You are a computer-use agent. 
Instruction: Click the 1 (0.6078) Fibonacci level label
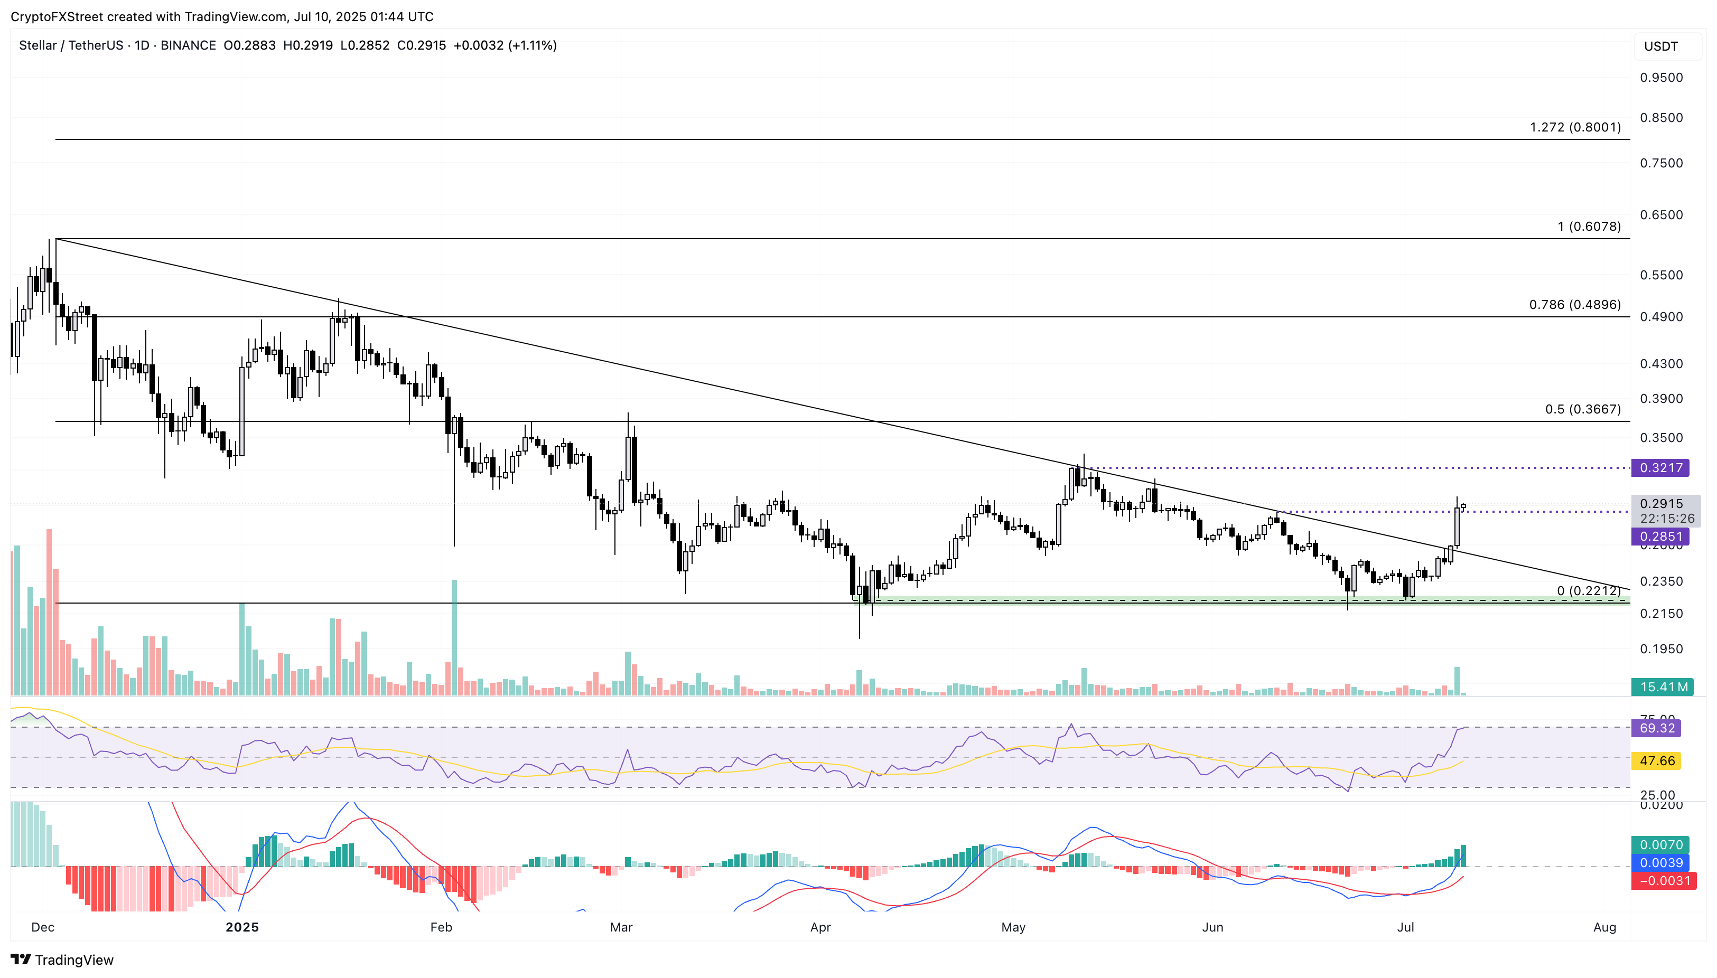(x=1589, y=227)
